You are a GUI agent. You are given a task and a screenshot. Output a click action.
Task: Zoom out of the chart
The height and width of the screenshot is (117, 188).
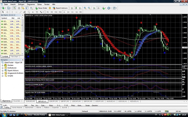click(89, 8)
